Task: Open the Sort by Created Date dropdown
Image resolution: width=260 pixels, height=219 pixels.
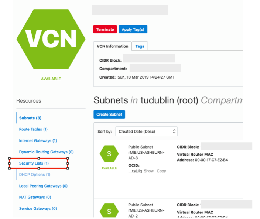Action: [x=146, y=132]
